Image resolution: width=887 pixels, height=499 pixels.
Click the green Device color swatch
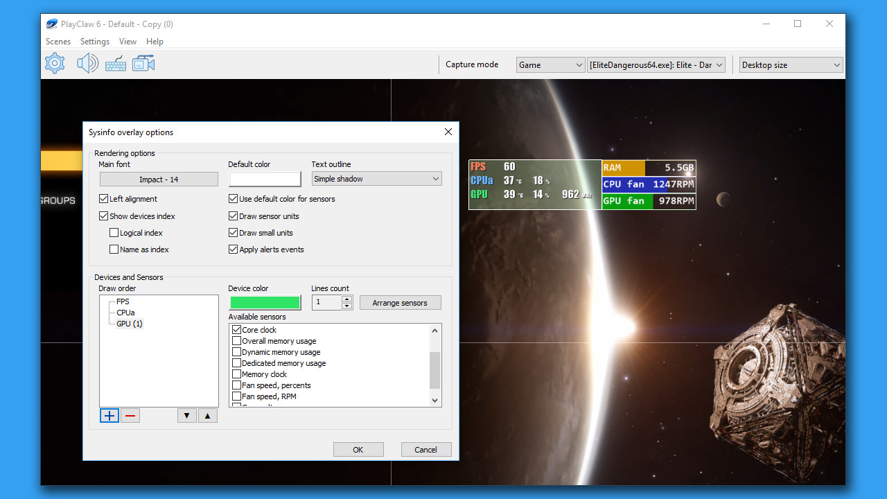click(x=265, y=302)
